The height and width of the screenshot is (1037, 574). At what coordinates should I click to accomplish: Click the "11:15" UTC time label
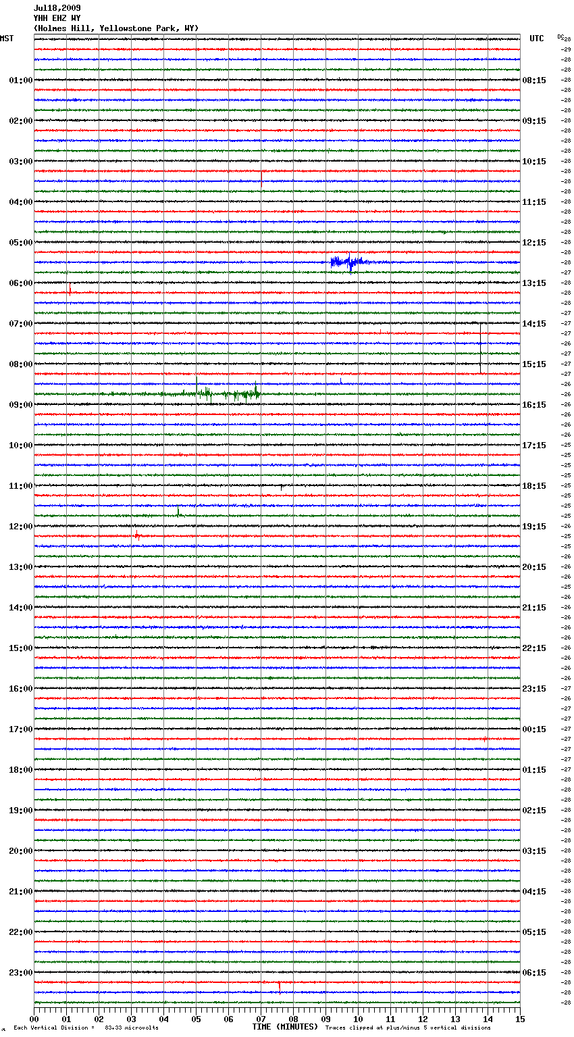pos(534,202)
